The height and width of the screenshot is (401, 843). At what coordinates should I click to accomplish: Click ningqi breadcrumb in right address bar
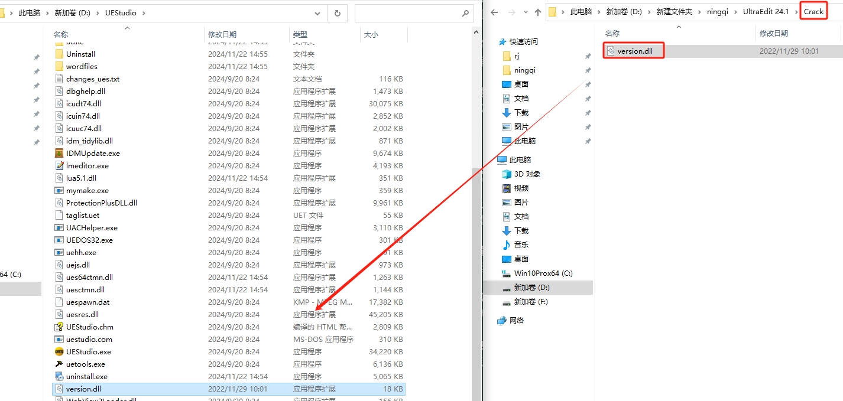[718, 12]
